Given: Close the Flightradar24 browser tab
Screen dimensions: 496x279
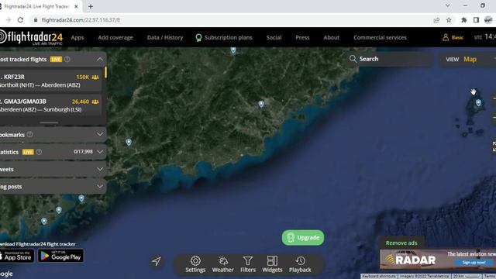Looking at the screenshot, I should [x=76, y=6].
